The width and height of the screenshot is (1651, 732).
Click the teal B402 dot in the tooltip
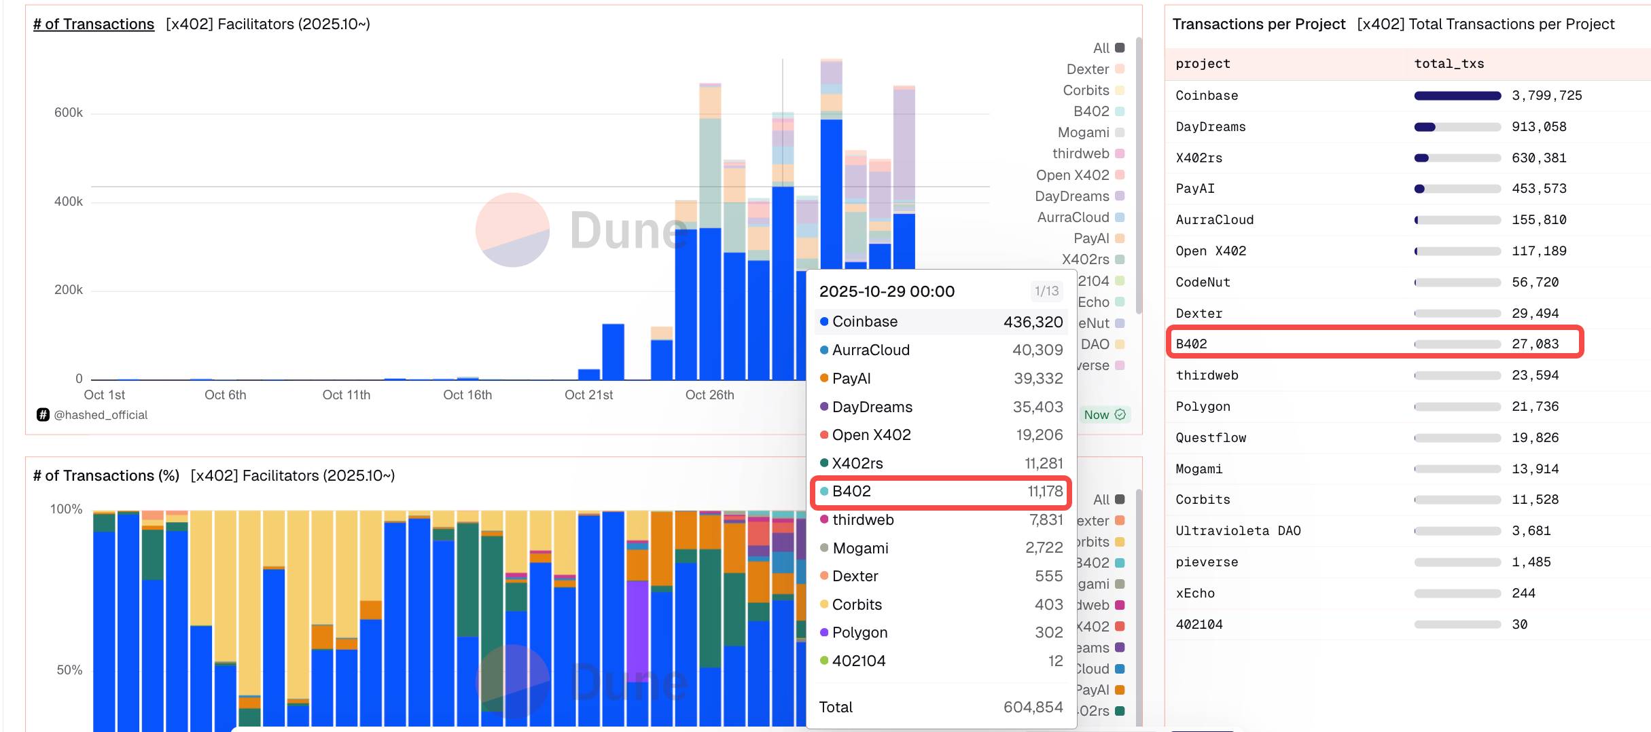824,492
